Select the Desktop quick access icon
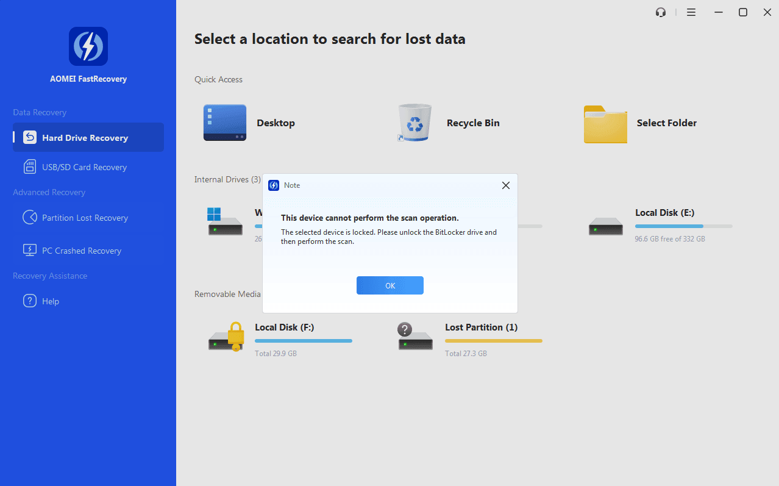Image resolution: width=779 pixels, height=486 pixels. coord(225,123)
